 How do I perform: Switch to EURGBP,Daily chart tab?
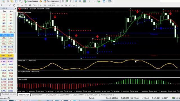92,95
